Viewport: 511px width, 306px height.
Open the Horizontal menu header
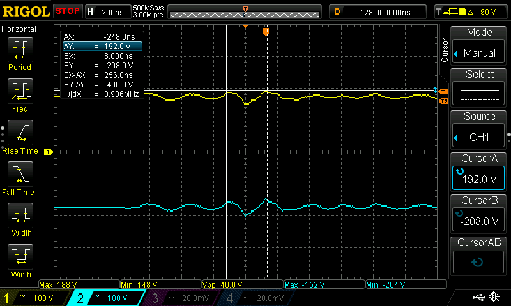pyautogui.click(x=19, y=29)
